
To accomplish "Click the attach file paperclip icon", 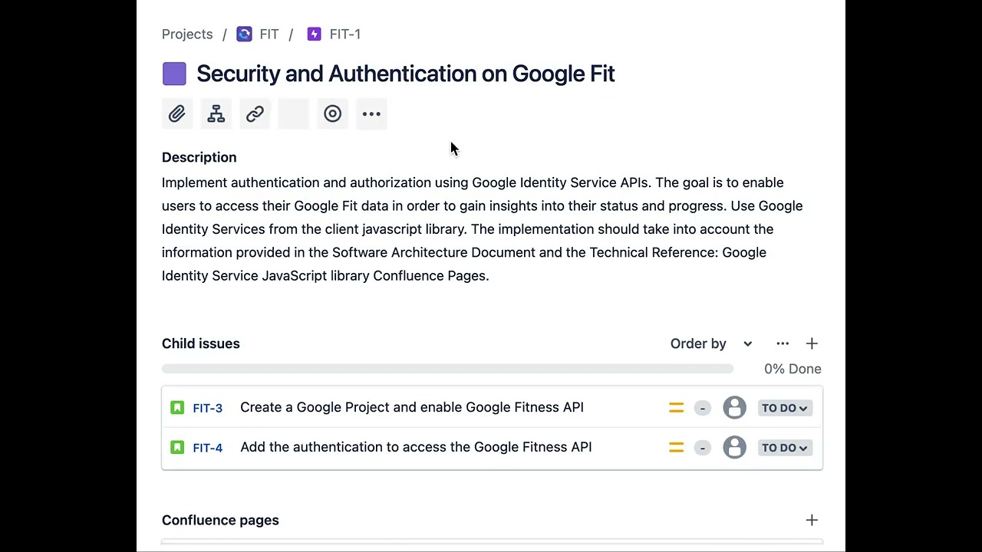I will click(176, 114).
